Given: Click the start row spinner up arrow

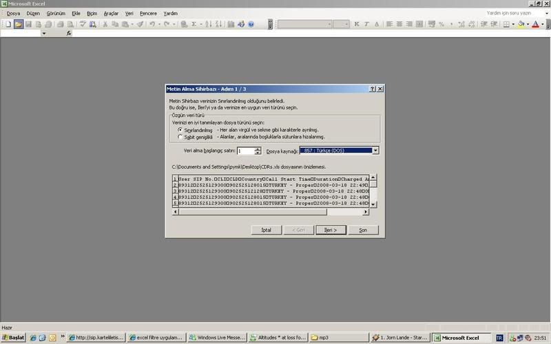Looking at the screenshot, I should tap(258, 149).
